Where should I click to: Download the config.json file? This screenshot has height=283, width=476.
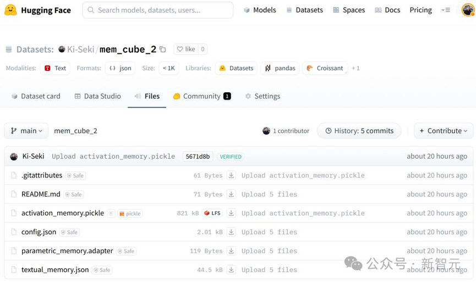click(231, 232)
